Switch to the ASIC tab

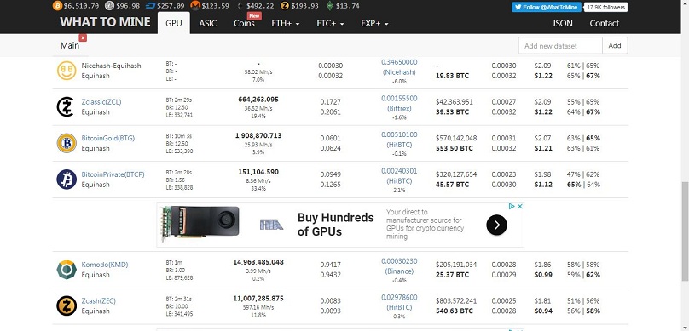point(207,23)
